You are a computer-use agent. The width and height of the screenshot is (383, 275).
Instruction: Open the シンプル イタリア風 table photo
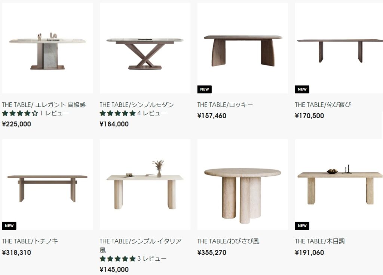point(145,185)
